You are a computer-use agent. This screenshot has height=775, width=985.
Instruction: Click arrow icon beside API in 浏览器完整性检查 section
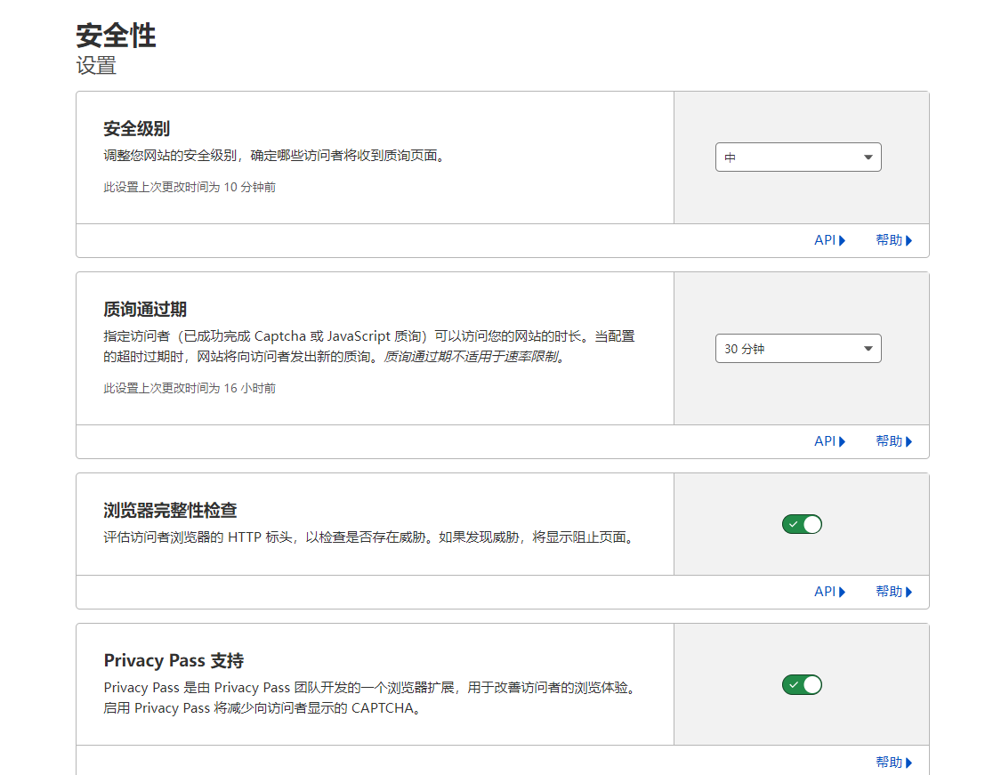tap(842, 592)
